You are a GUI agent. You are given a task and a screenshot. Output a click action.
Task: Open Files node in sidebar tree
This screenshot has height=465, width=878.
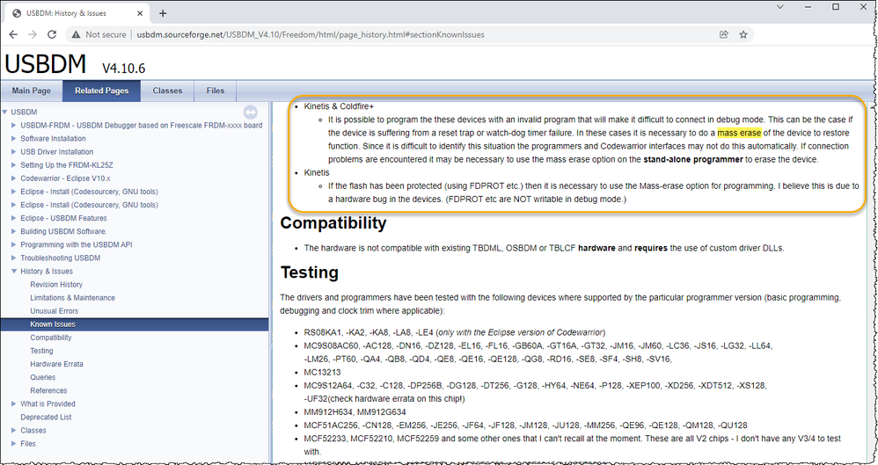point(28,444)
